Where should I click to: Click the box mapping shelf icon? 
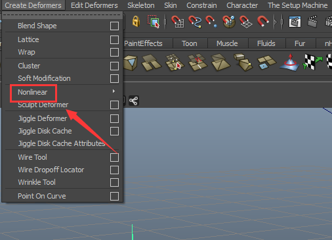[243, 62]
